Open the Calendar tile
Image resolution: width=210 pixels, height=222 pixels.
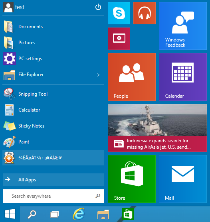183,77
